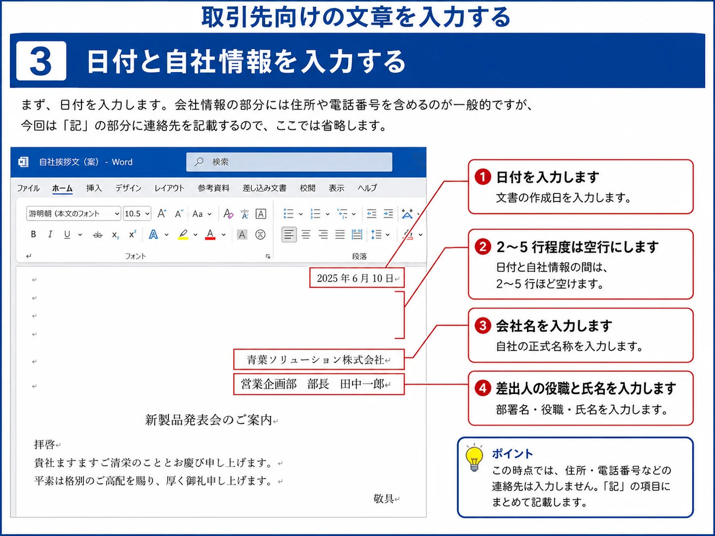Click Enclose Characters circle icon

coord(260,234)
